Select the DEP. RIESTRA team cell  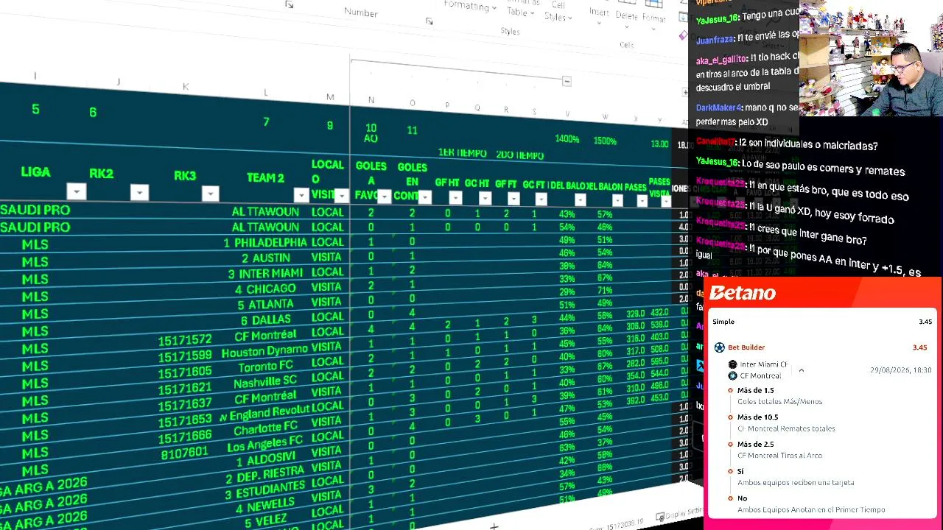point(265,475)
